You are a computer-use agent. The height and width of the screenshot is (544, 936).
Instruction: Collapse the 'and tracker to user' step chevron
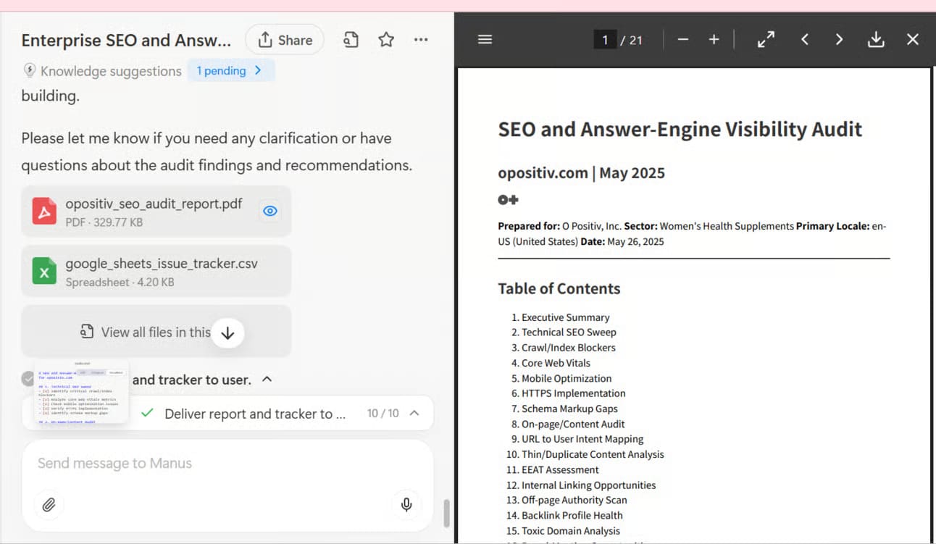pos(267,379)
